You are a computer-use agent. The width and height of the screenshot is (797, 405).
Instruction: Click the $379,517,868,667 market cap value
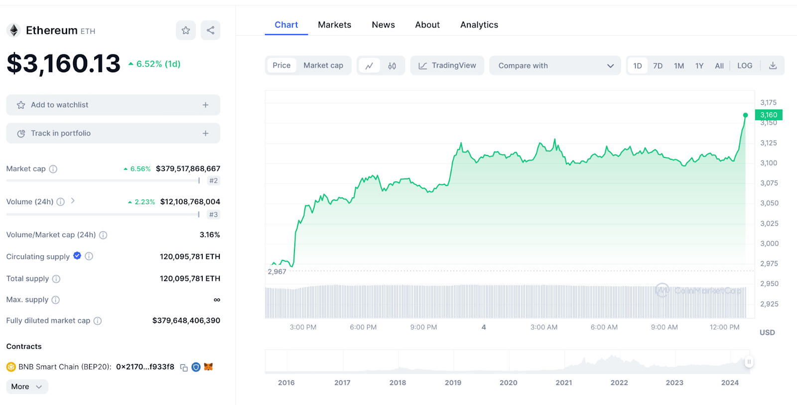tap(188, 169)
